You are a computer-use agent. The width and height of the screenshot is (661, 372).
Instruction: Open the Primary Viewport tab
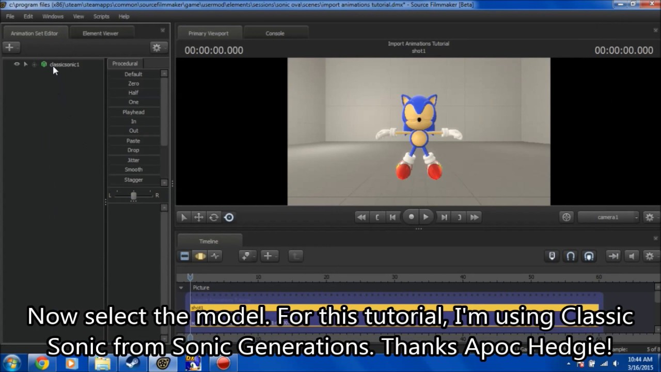(209, 33)
